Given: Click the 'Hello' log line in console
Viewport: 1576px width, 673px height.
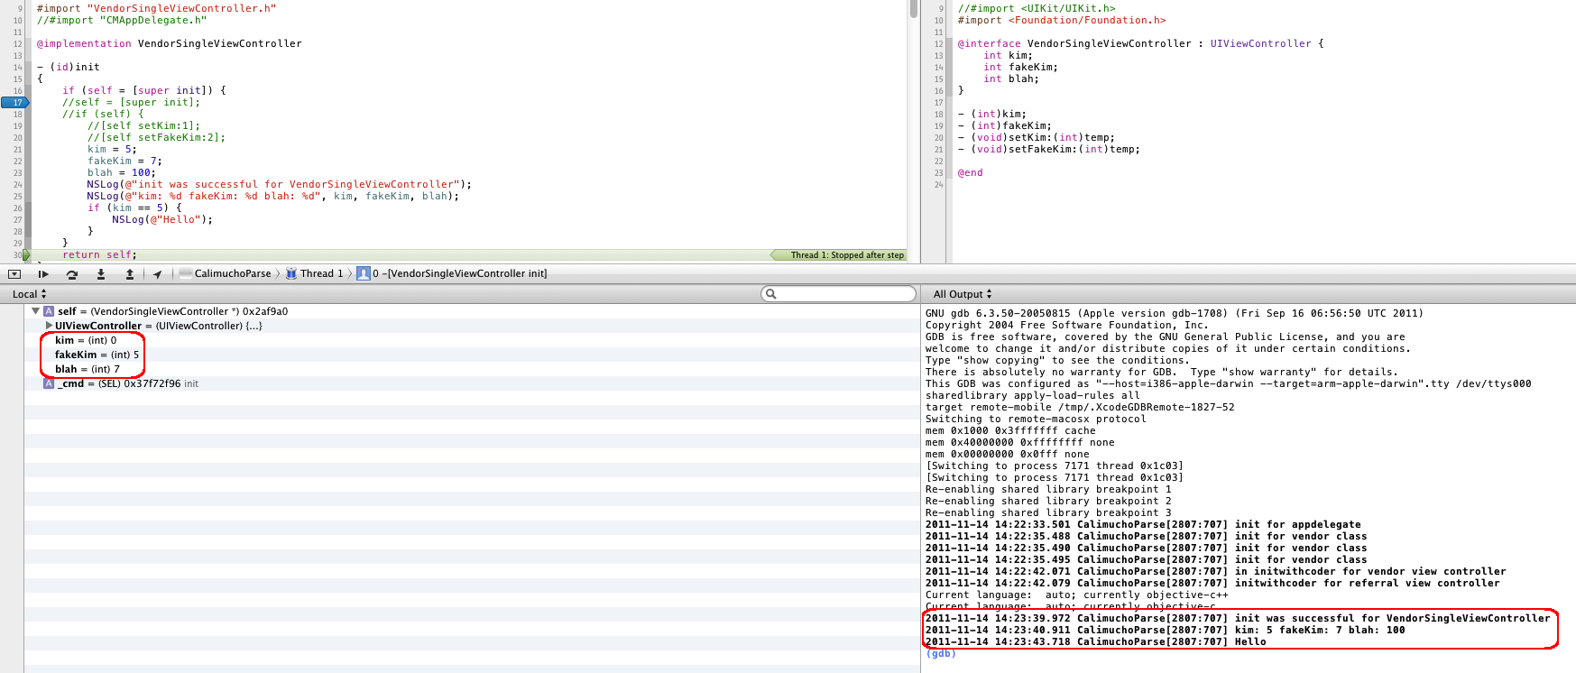Looking at the screenshot, I should tap(1095, 641).
